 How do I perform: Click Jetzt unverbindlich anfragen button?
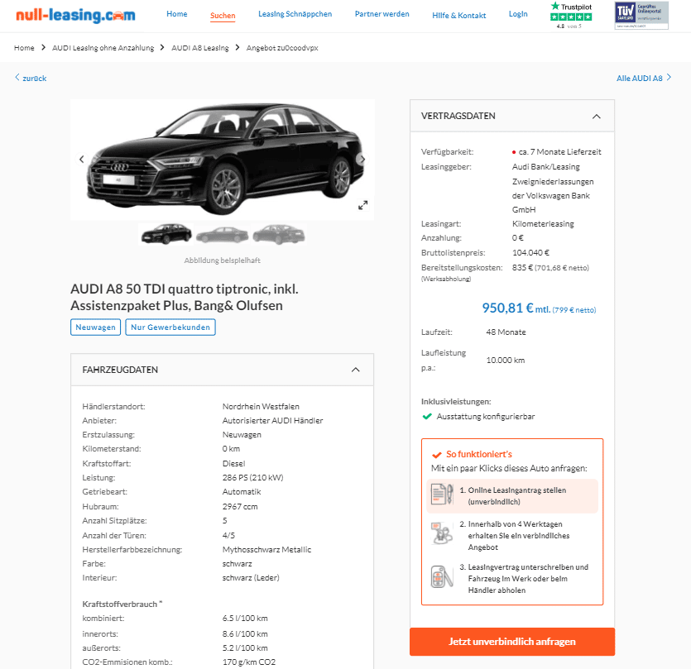(512, 642)
